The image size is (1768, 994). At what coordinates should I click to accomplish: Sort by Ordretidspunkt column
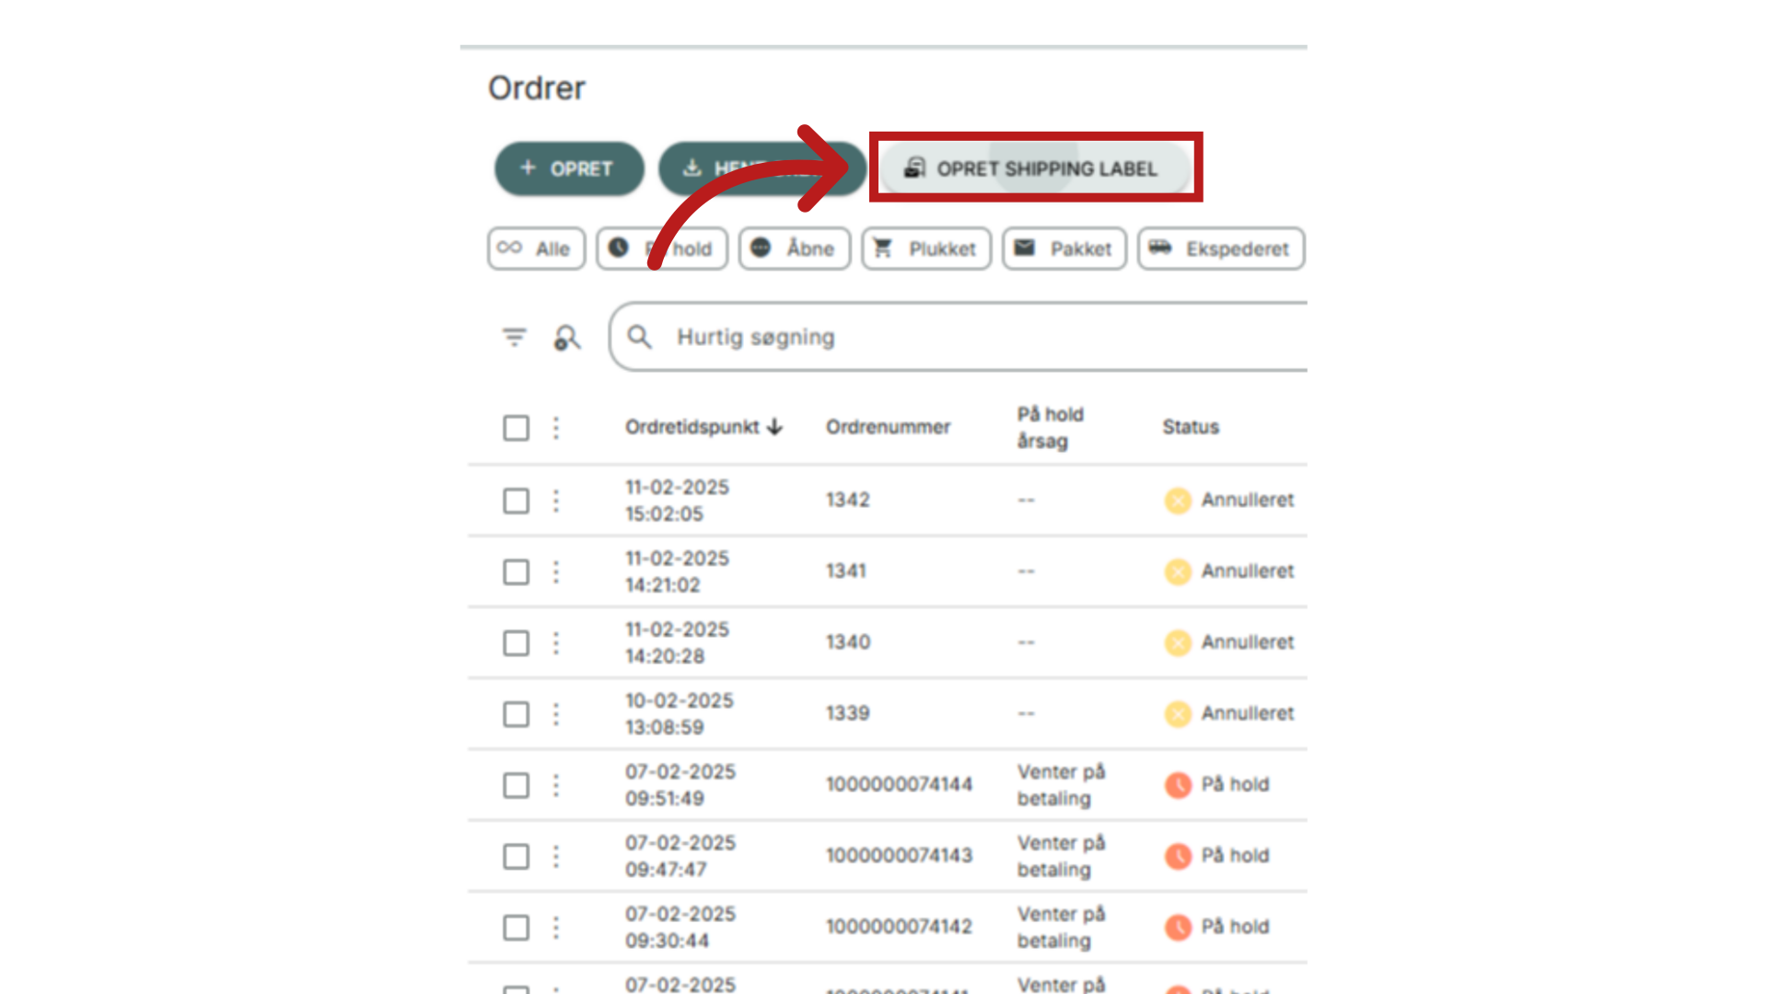704,427
